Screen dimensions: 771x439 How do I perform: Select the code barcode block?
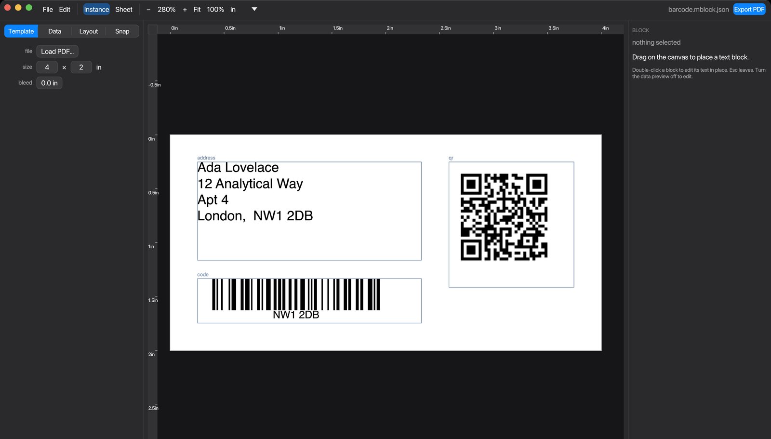click(309, 301)
